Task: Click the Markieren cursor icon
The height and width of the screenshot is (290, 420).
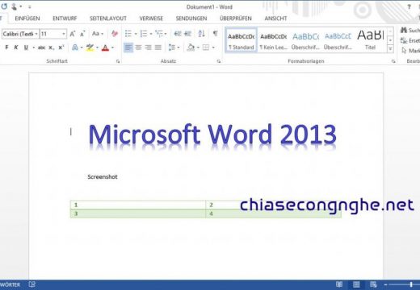Action: click(x=404, y=51)
